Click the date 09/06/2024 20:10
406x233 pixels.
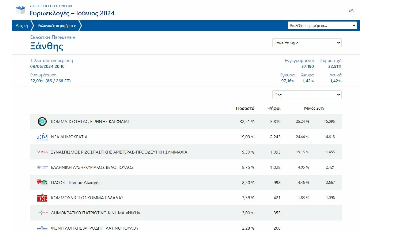[x=47, y=66]
